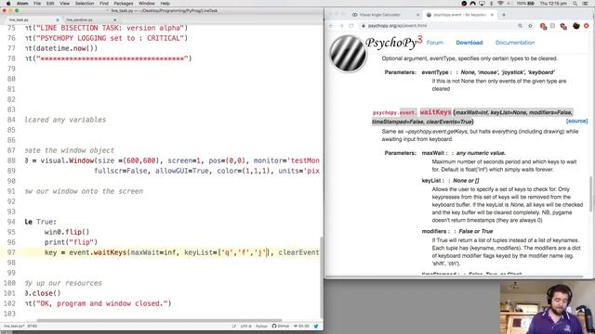Viewport: 595px width, 334px height.
Task: Click the waitKeys function name in docs
Action: (x=436, y=112)
